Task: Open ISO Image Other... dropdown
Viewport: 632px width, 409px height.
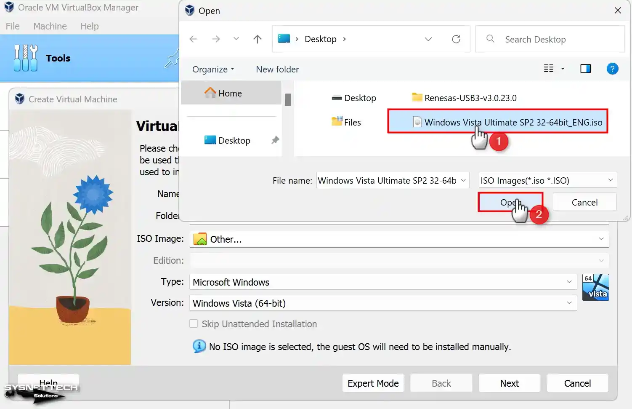Action: (x=399, y=239)
